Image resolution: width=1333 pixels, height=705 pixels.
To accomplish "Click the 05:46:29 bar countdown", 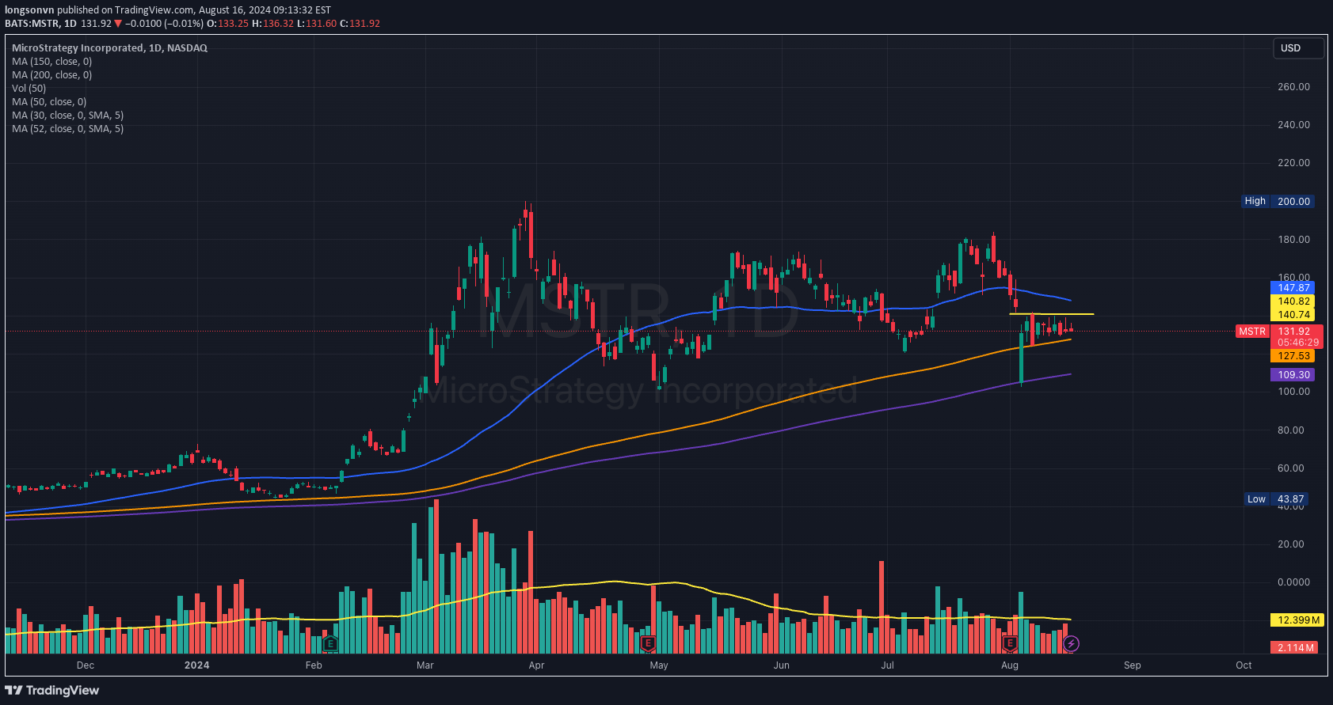I will click(x=1297, y=343).
